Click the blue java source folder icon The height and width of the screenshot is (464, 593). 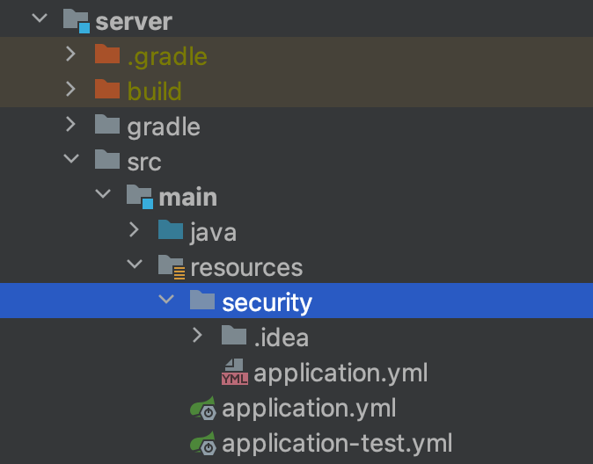pos(171,229)
